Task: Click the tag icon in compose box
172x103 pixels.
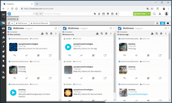Action: click(x=95, y=14)
